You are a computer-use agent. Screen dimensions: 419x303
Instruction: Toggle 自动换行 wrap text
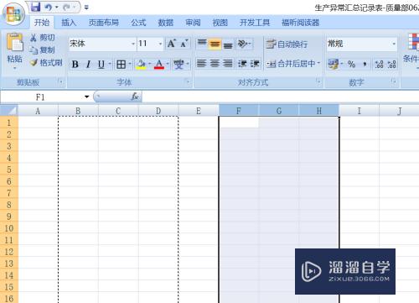point(287,44)
